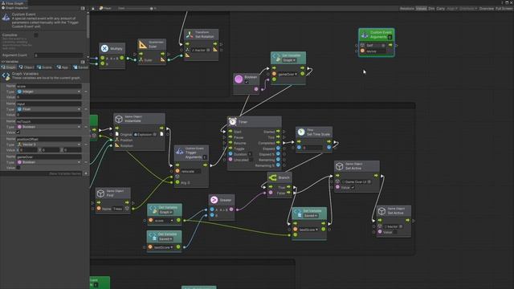Image resolution: width=514 pixels, height=289 pixels.
Task: Switch to the Graph variables tab
Action: click(9, 67)
